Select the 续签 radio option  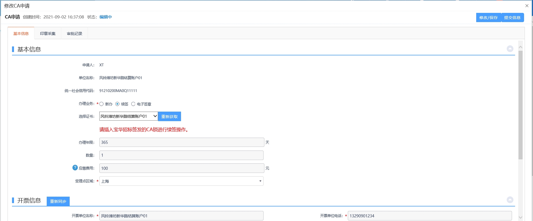(118, 104)
